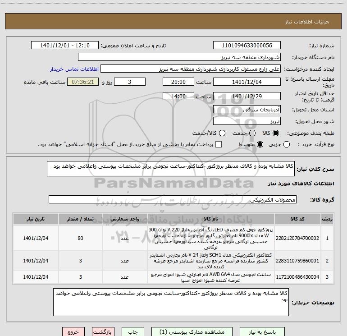The height and width of the screenshot is (336, 347).
Task: Click the توضیحات خریدار text area
Action: coord(171,302)
